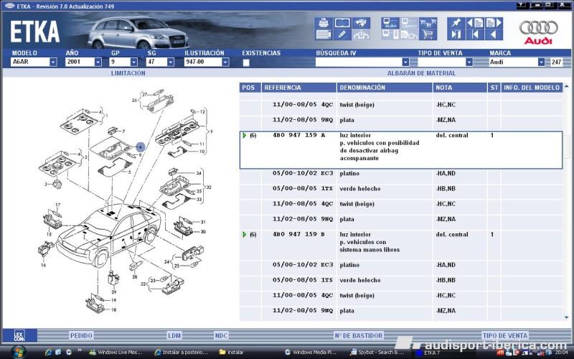Click the NDC button
Screen dimensions: 574x359
(221, 335)
